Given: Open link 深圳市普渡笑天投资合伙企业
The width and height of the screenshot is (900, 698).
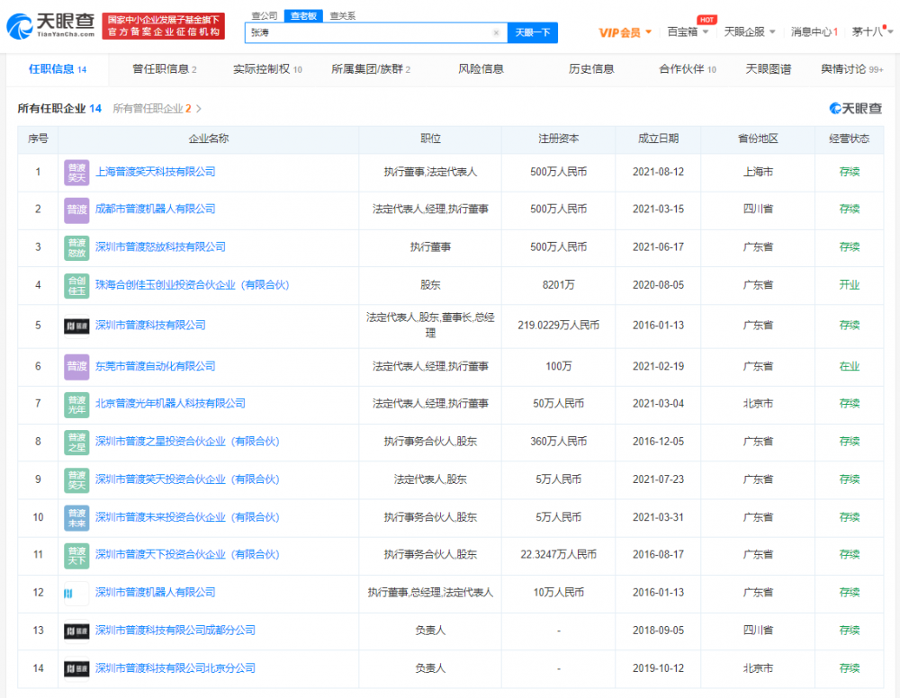Looking at the screenshot, I should coord(187,479).
